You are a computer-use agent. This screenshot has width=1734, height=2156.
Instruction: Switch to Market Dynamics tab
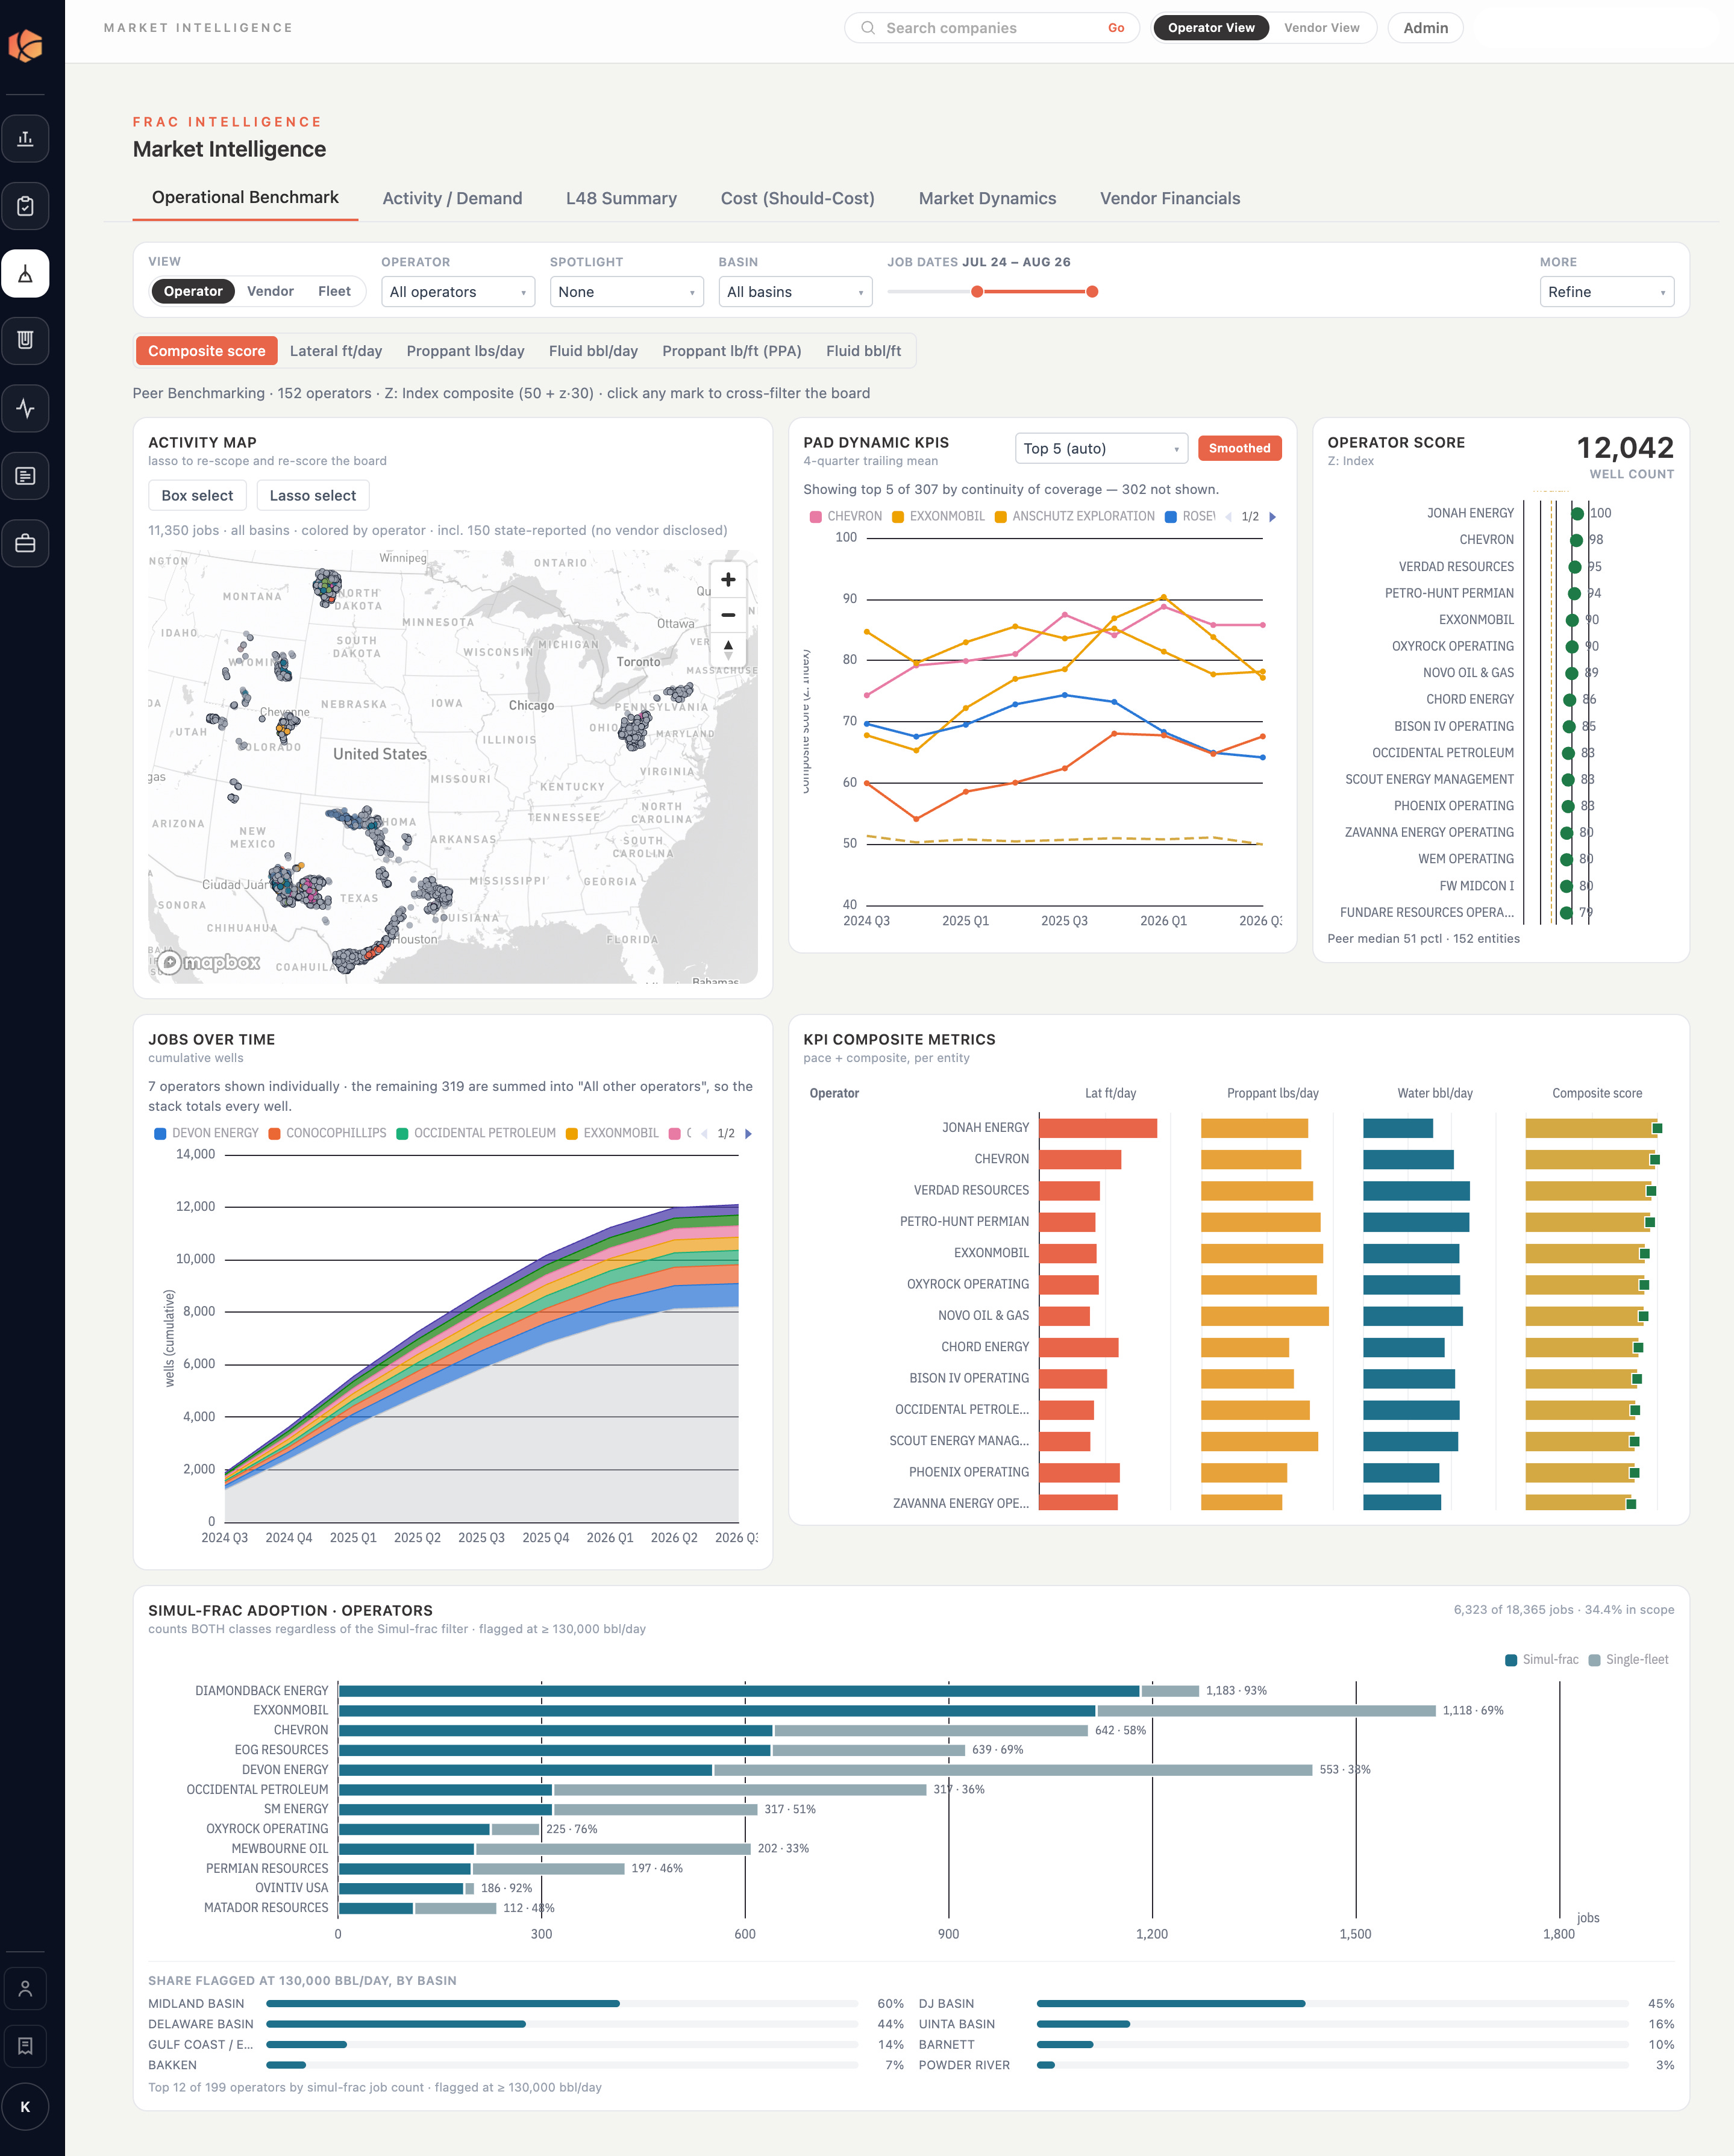point(987,198)
